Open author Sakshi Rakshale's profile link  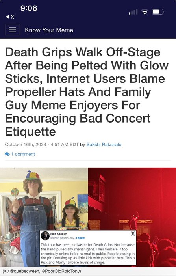(104, 145)
